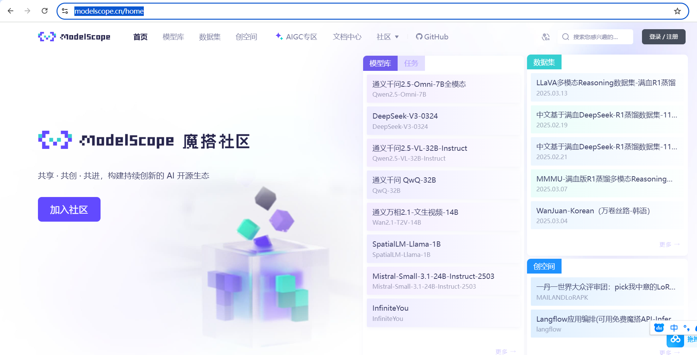697x355 pixels.
Task: Click the browser forward arrow
Action: tap(27, 11)
